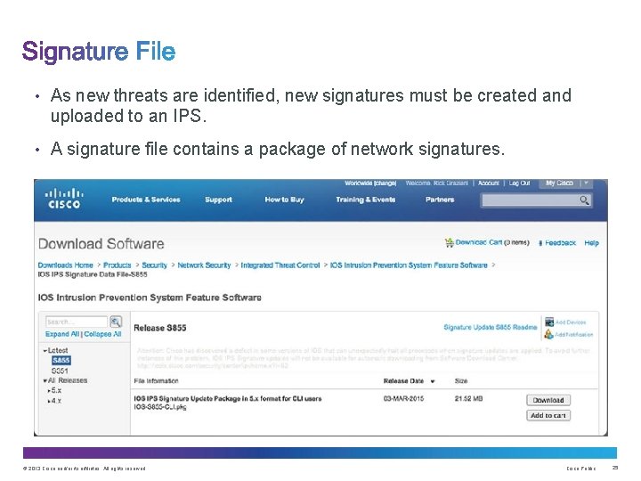Screen dimensions: 641x481
Task: Click the sidebar Search field
Action: tap(76, 322)
